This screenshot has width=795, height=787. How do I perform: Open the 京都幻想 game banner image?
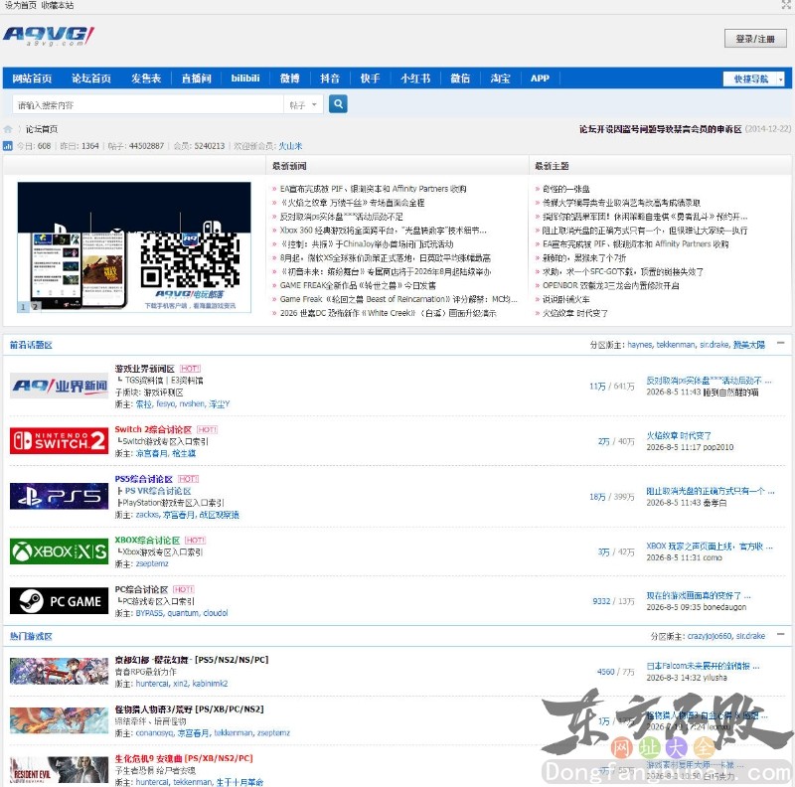coord(60,671)
